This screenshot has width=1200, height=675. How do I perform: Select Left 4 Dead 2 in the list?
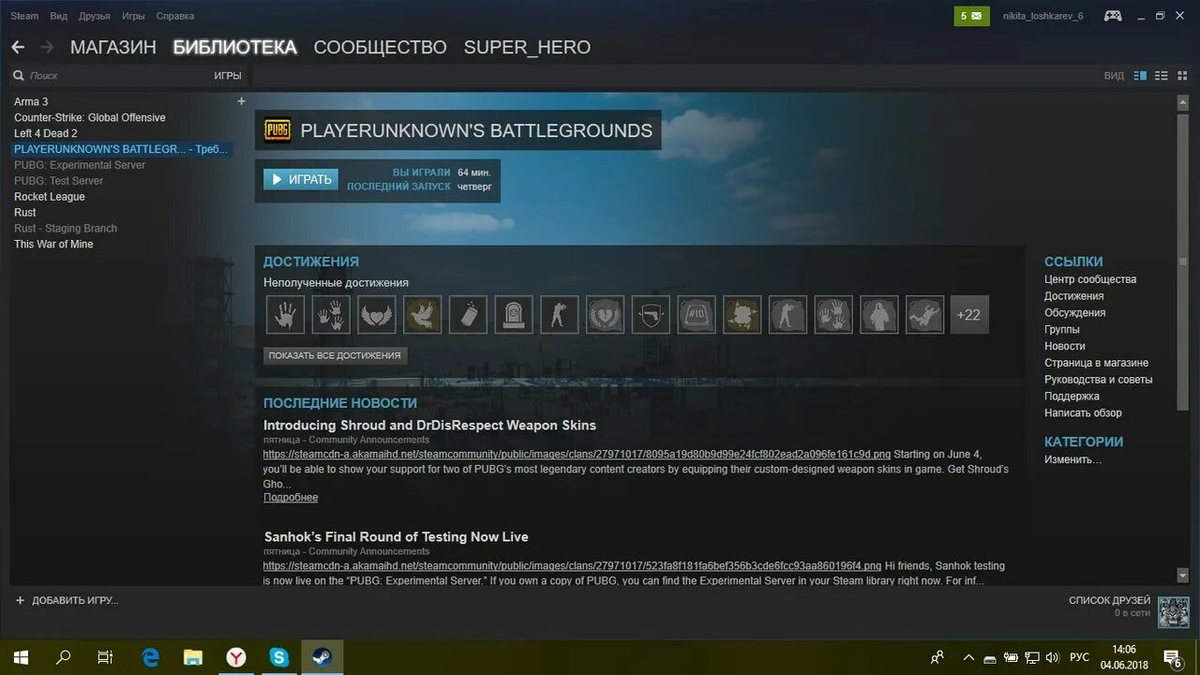click(x=46, y=133)
